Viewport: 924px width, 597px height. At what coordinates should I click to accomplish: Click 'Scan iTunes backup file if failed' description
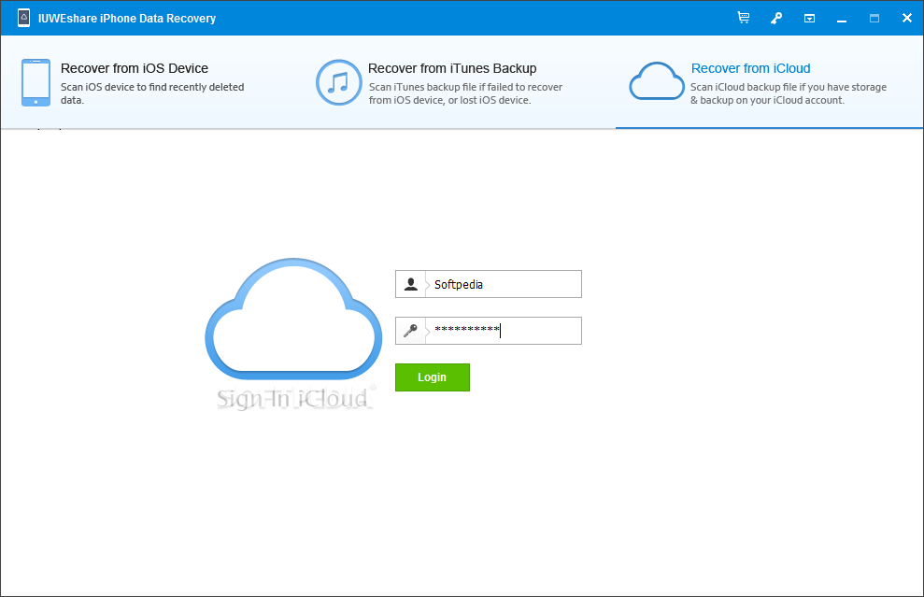[465, 93]
